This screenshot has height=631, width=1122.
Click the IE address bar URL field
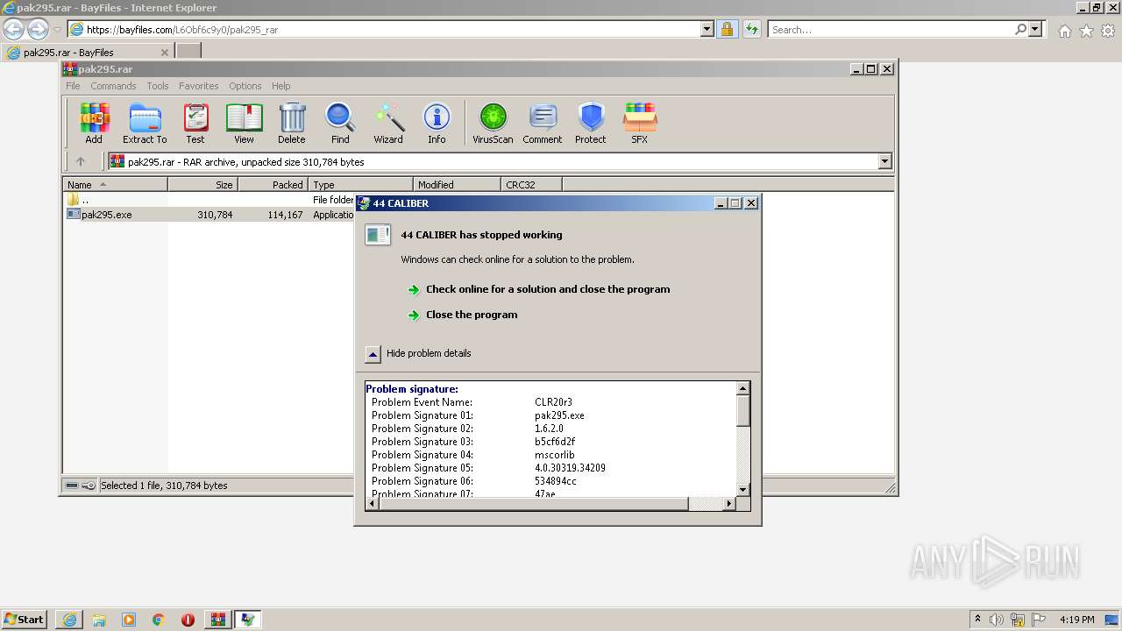[392, 29]
